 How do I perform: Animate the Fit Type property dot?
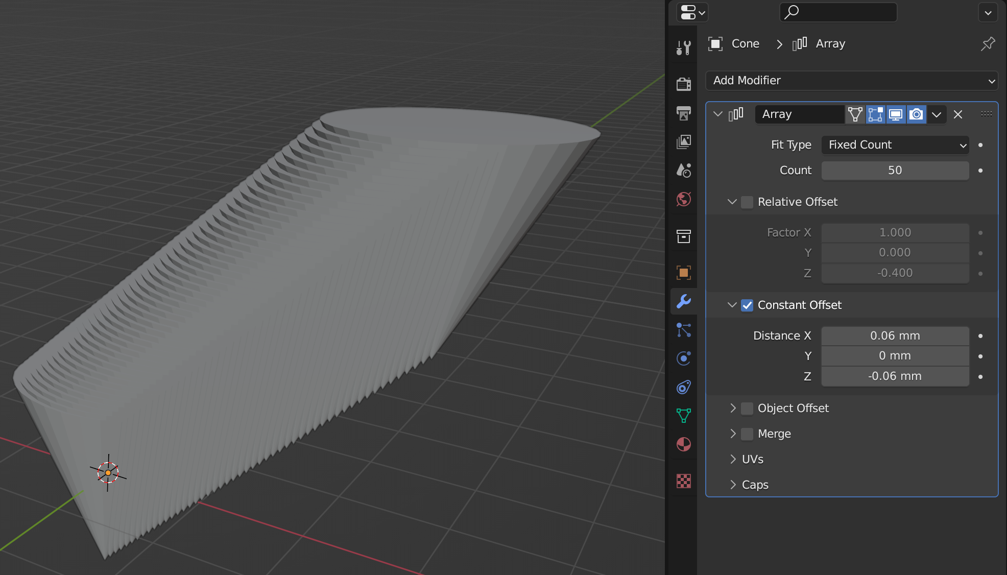(x=980, y=145)
